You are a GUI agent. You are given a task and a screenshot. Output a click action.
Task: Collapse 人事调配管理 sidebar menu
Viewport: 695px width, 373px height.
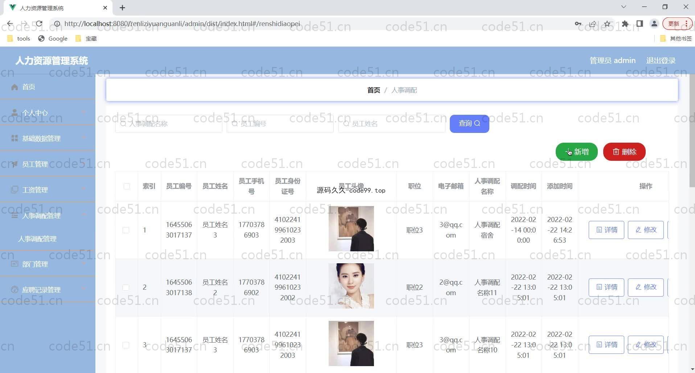pos(48,215)
